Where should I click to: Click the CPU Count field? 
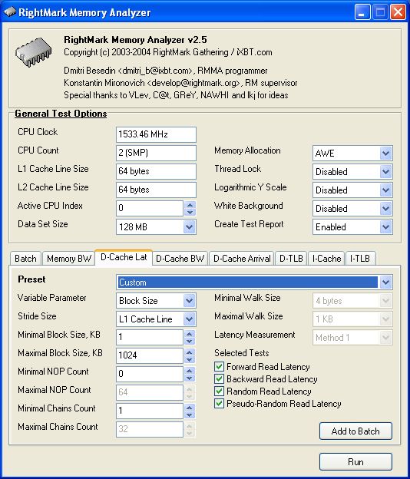pyautogui.click(x=156, y=153)
